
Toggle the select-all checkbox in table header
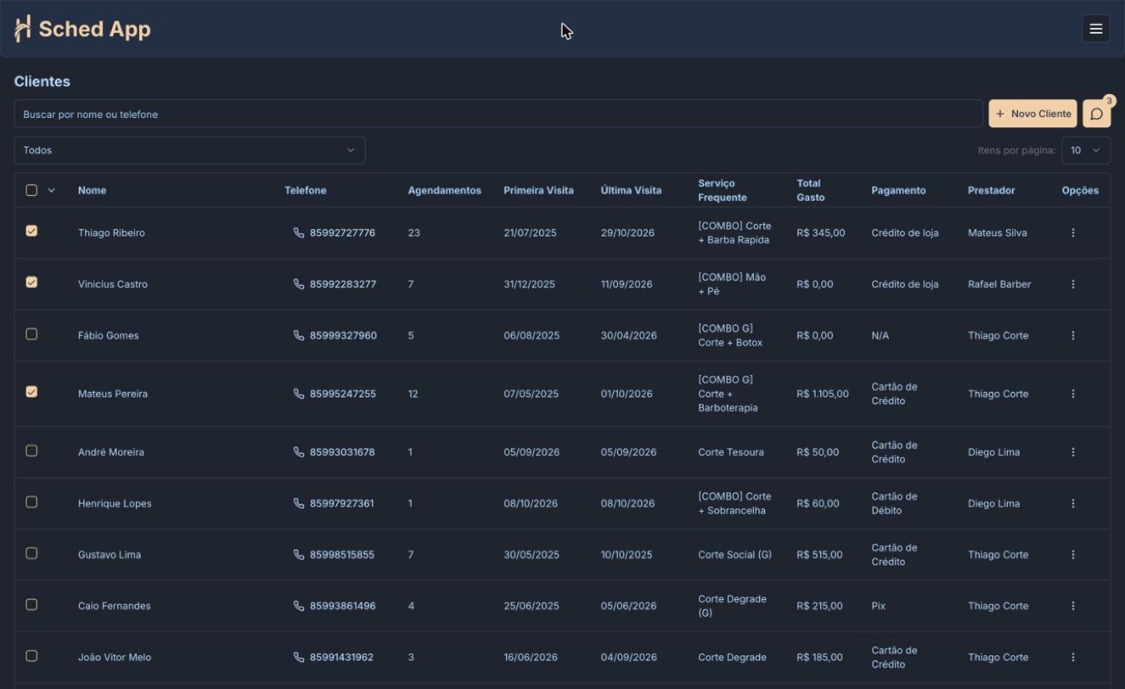(31, 190)
